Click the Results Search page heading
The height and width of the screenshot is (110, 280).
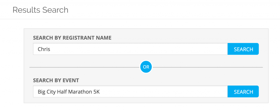click(x=40, y=10)
